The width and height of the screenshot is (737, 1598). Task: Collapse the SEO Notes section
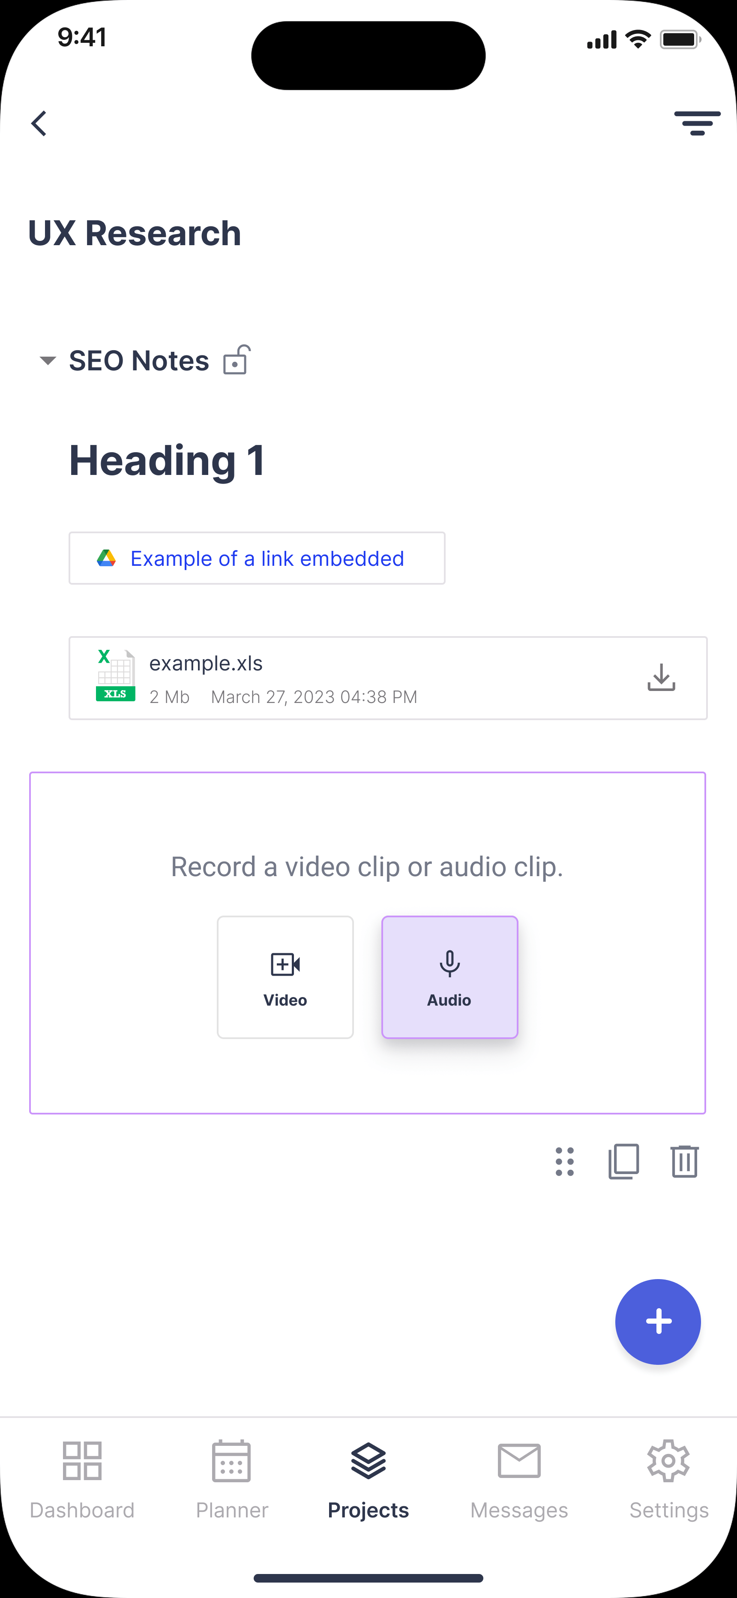point(48,360)
